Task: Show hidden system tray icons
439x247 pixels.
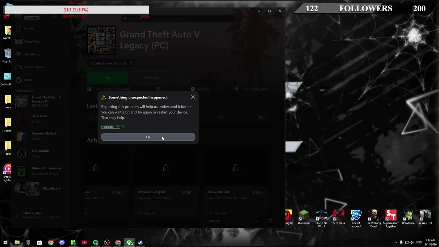Action: click(395, 243)
